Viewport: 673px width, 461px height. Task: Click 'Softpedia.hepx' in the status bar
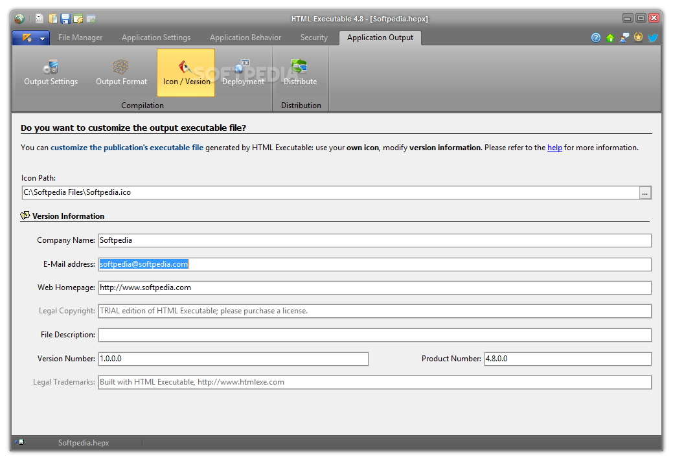coord(84,443)
